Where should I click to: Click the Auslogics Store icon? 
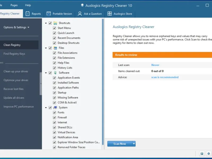pyautogui.click(x=109, y=14)
